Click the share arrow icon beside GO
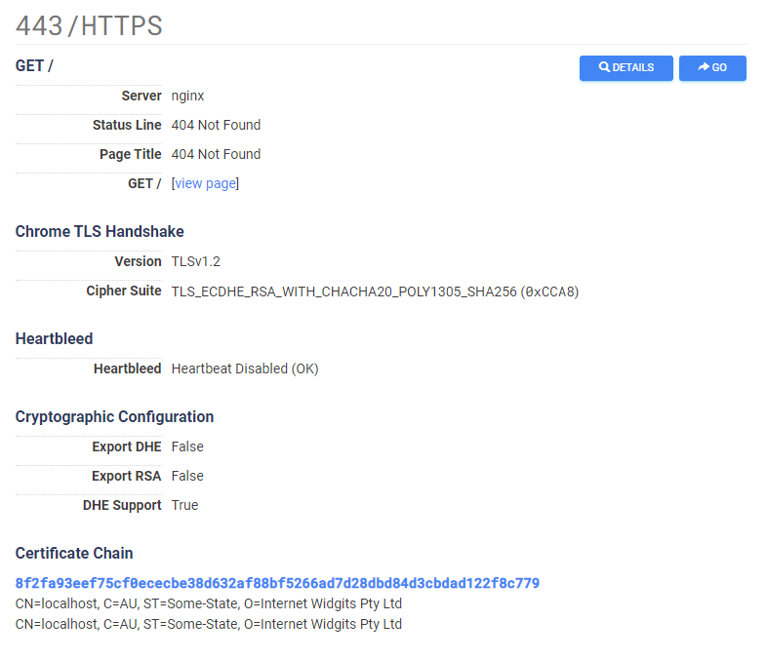 (x=704, y=67)
